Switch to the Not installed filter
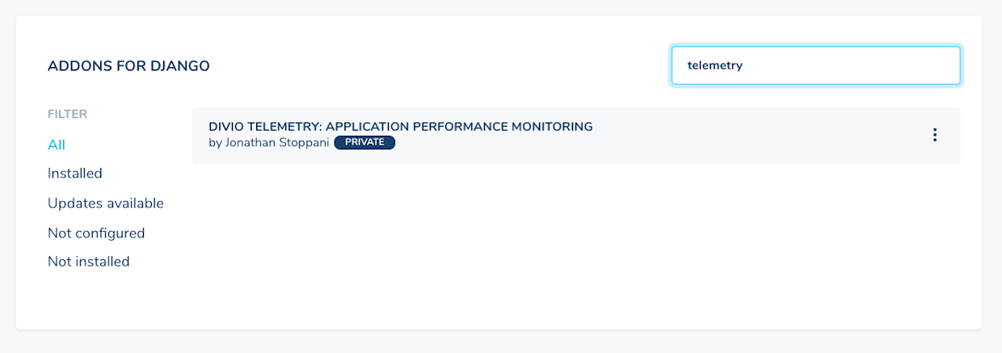Screen dimensions: 1002x353 [x=89, y=262]
